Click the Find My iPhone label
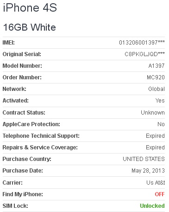This screenshot has height=212, width=169. [x=23, y=194]
